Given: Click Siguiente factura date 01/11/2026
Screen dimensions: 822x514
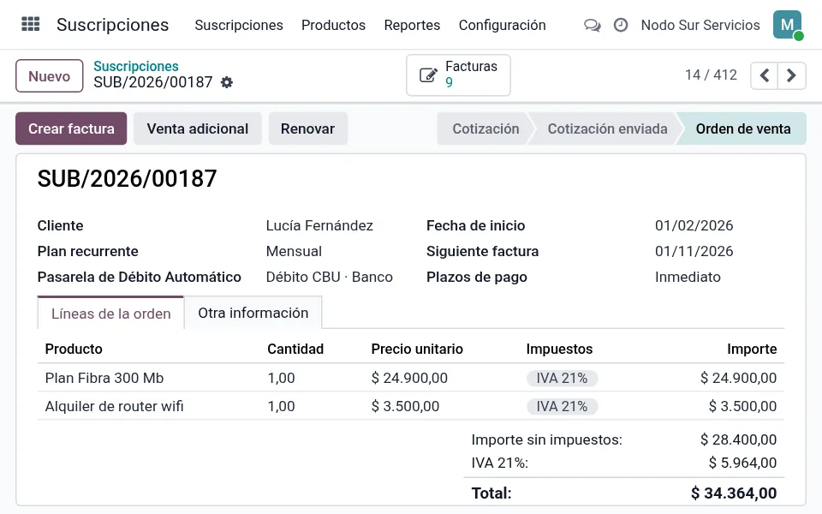Looking at the screenshot, I should pos(694,251).
